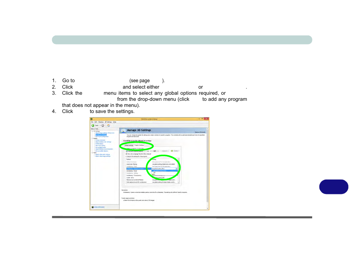This screenshot has width=364, height=256.
Task: Switch to the Program Settings tab
Action: pos(139,145)
